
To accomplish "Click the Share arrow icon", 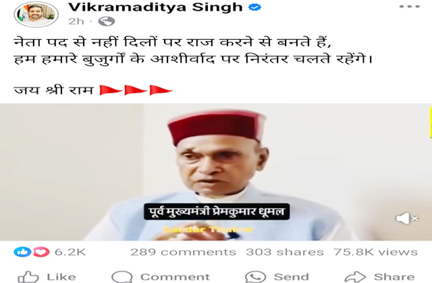I will coord(355,277).
